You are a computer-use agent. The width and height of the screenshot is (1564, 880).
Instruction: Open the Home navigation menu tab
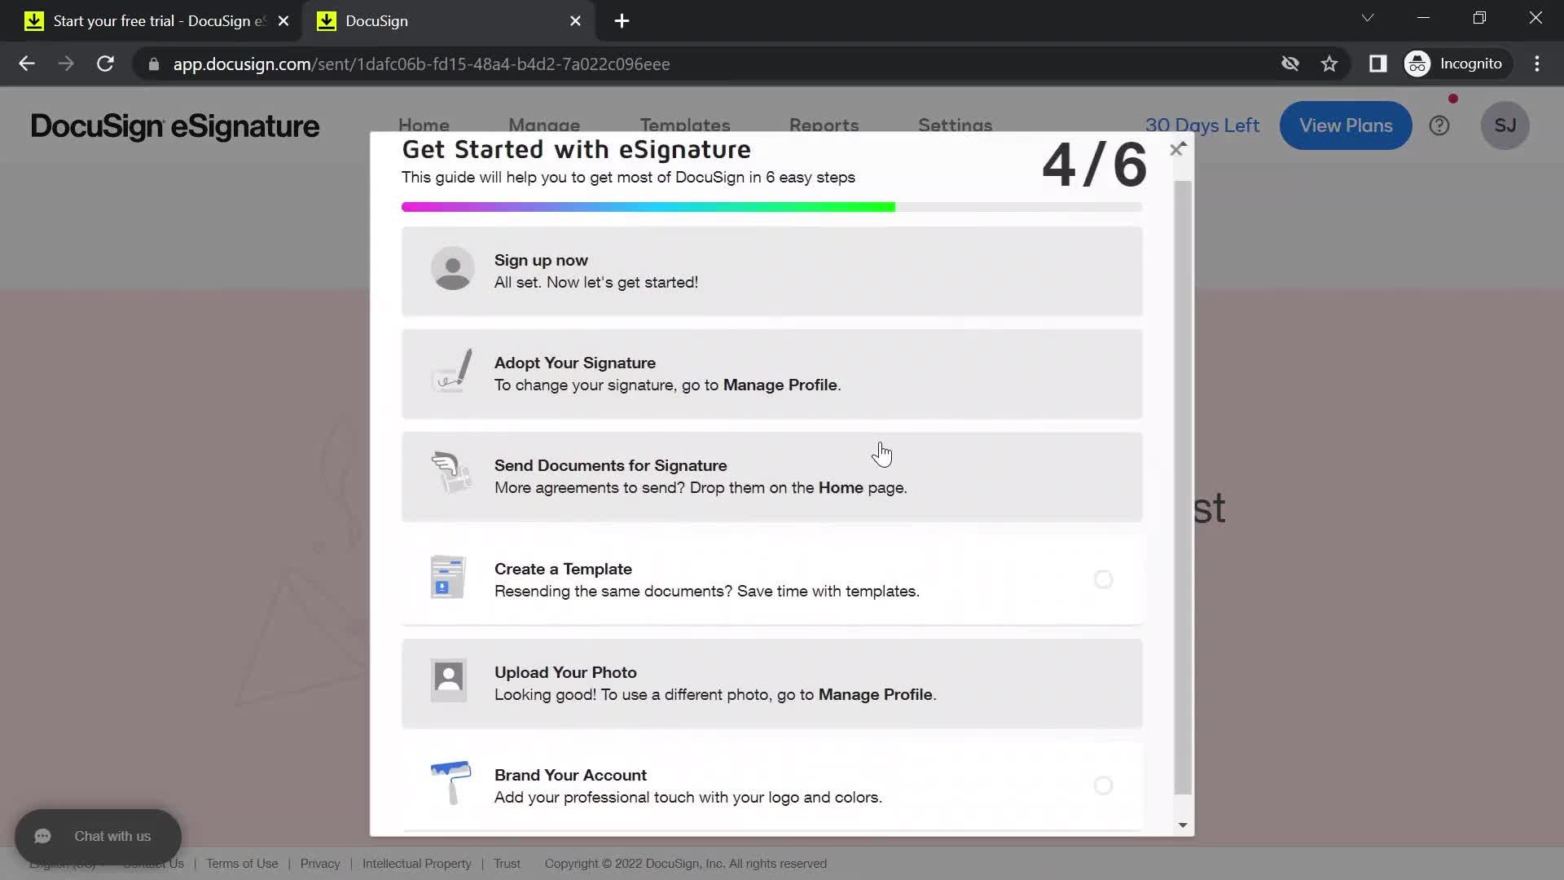pyautogui.click(x=424, y=125)
